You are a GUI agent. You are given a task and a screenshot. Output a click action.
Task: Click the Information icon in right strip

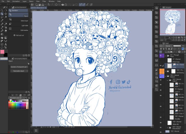156,73
